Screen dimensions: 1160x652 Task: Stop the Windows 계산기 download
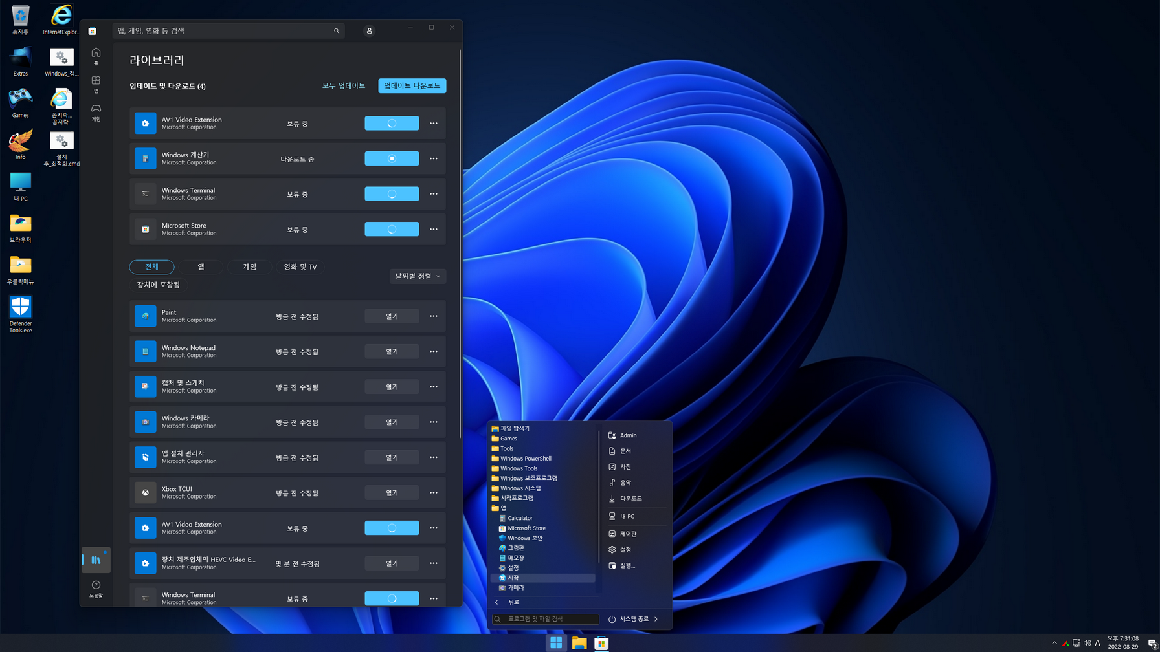(392, 158)
